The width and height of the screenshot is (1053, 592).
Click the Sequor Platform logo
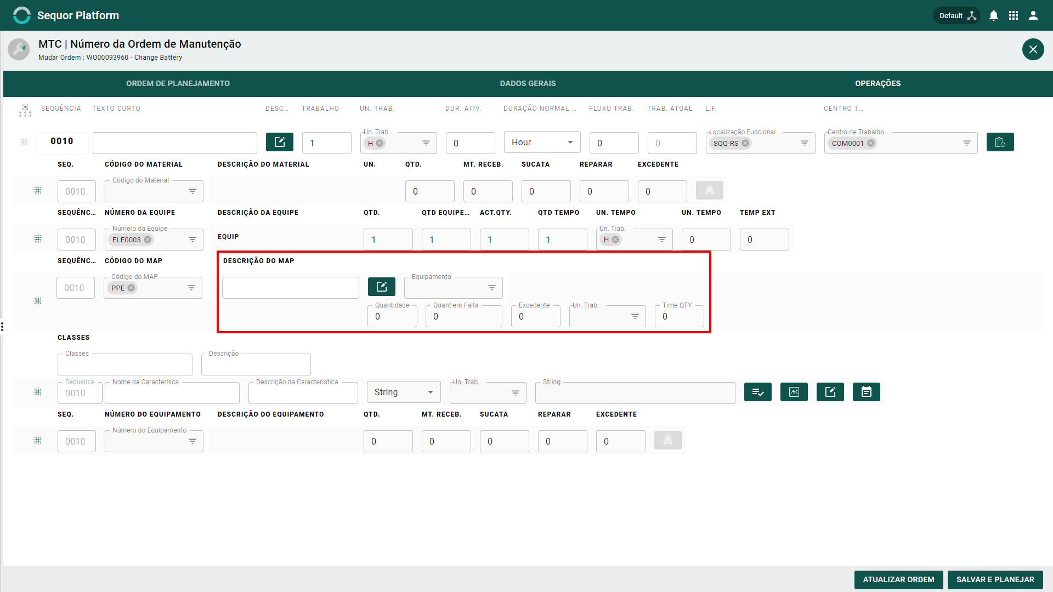point(21,15)
